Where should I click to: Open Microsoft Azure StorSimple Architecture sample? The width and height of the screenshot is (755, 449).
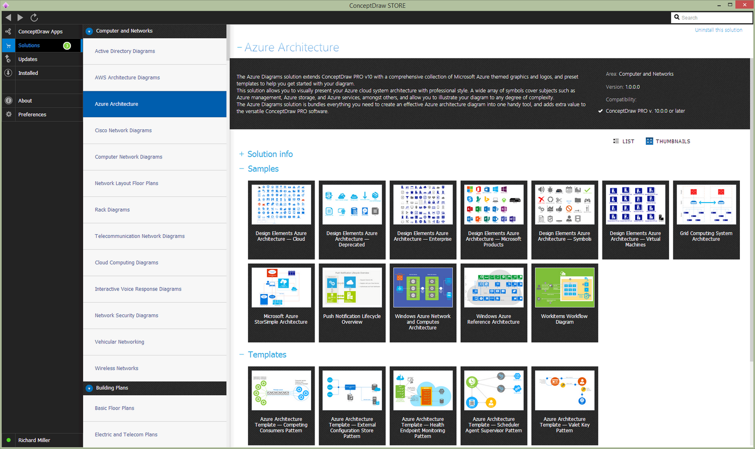(x=281, y=303)
